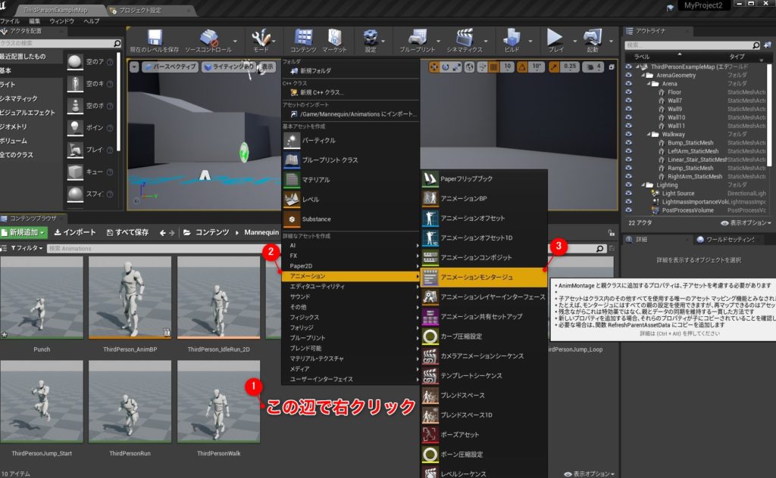Collapse the Lighting folder in the outliner
Screen dimensions: 776x478
coord(644,185)
